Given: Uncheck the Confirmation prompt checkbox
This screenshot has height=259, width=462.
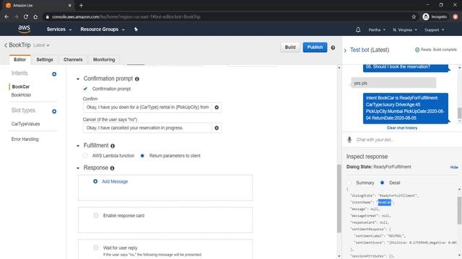Looking at the screenshot, I should point(85,88).
